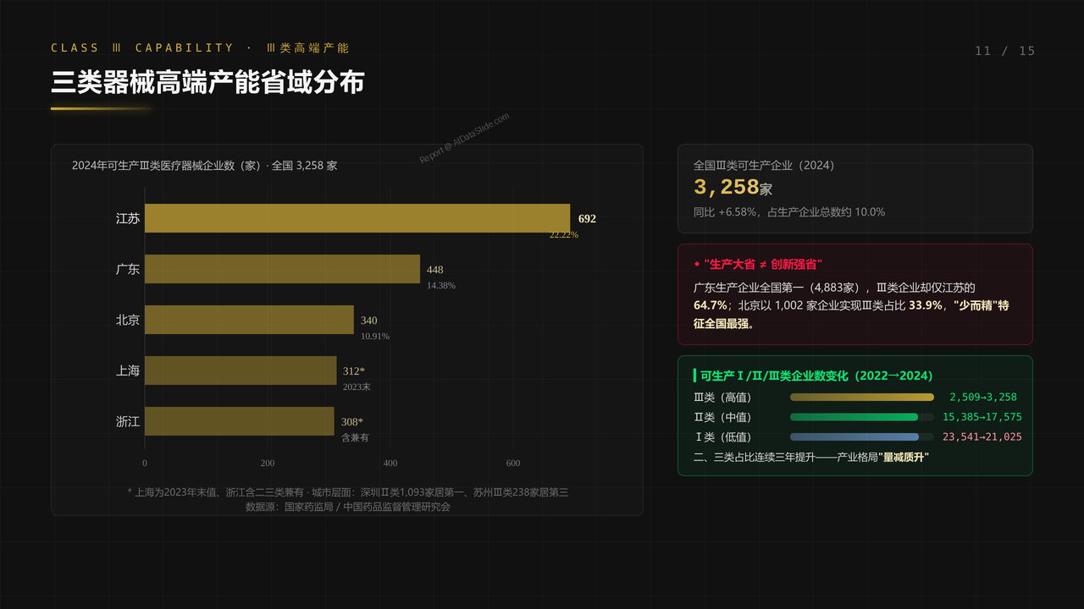The width and height of the screenshot is (1084, 609).
Task: Click the value label 340
Action: point(369,321)
